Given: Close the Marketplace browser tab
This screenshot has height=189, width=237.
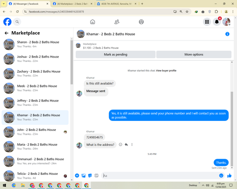Looking at the screenshot, I should (91, 4).
